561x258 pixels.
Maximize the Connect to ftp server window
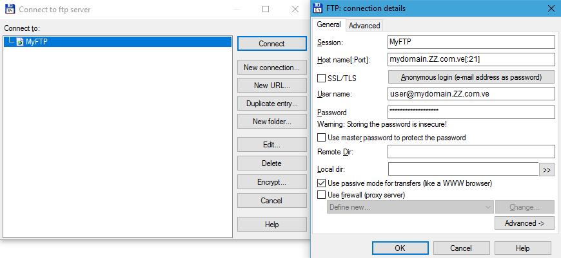click(x=266, y=9)
